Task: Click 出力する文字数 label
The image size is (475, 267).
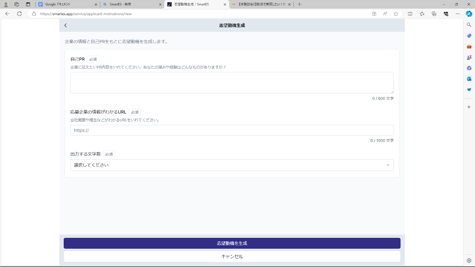Action: [85, 154]
